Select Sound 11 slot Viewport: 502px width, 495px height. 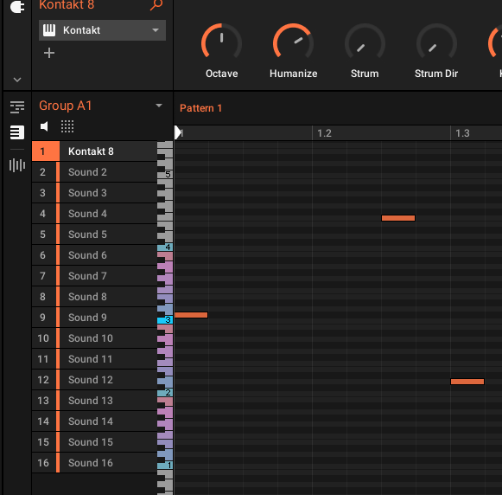pyautogui.click(x=94, y=359)
